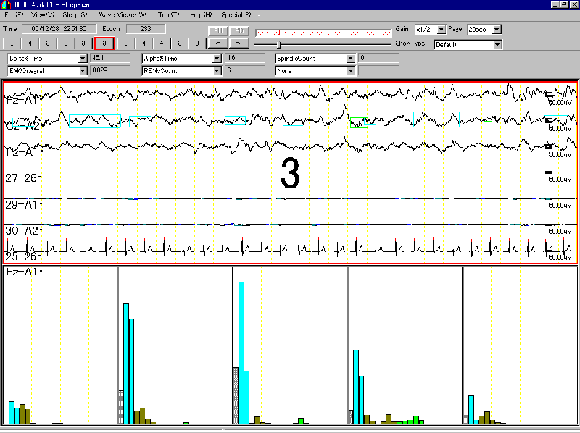Viewport: 580px width, 433px height.
Task: Click the large sleep stage 3 label
Action: 289,173
